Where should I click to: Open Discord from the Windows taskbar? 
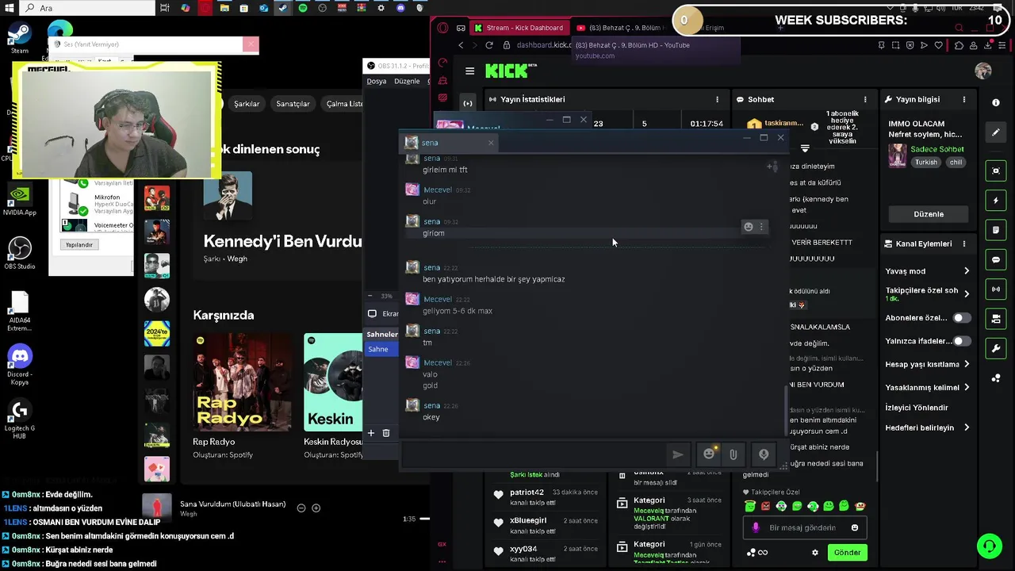[400, 8]
